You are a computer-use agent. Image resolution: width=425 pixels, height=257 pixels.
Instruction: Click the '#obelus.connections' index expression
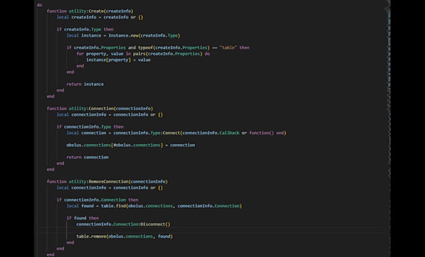(137, 145)
